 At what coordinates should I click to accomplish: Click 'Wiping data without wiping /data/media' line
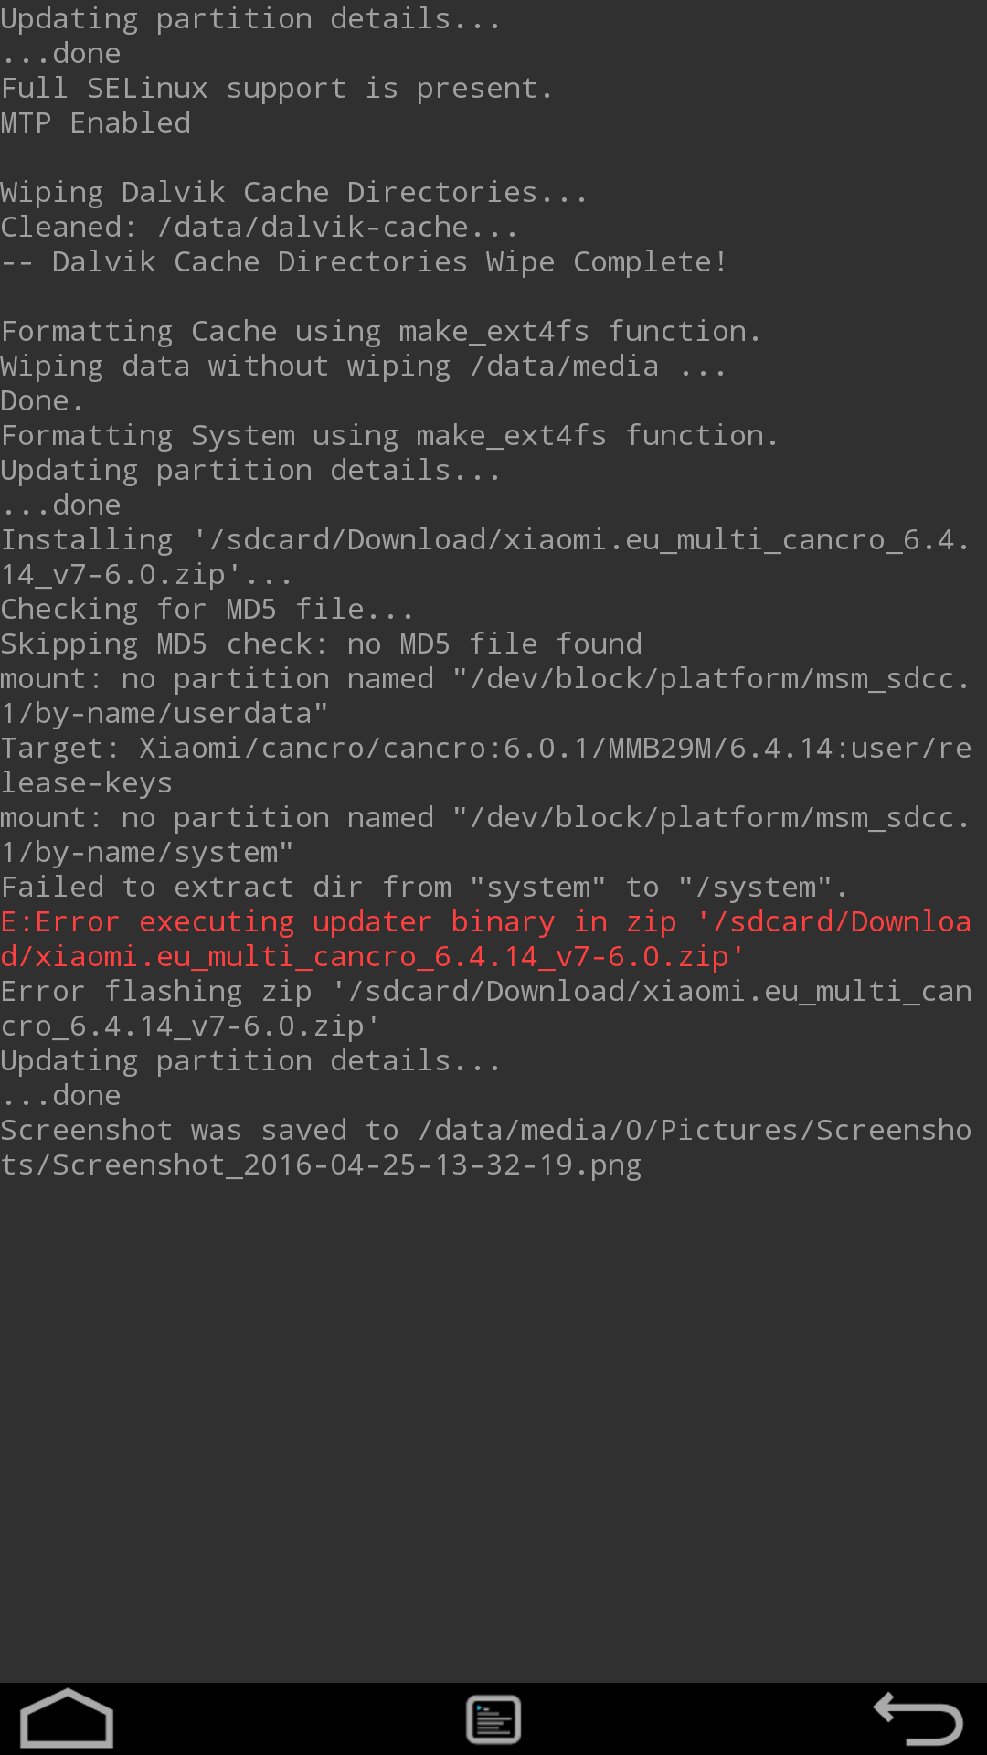[363, 367]
